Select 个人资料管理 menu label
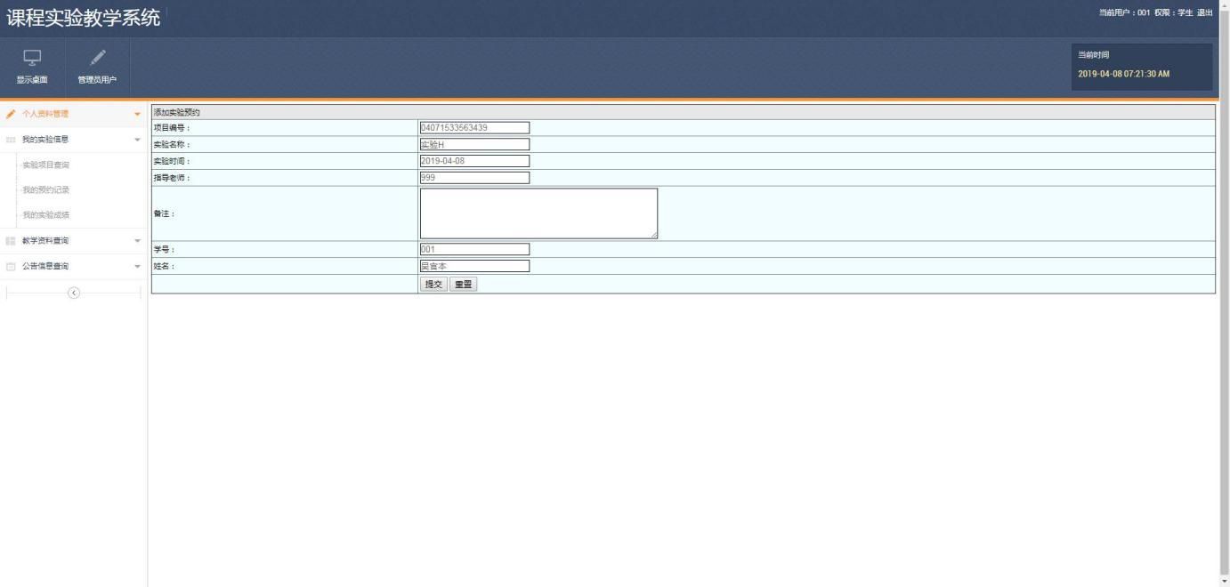Image resolution: width=1230 pixels, height=587 pixels. 45,114
